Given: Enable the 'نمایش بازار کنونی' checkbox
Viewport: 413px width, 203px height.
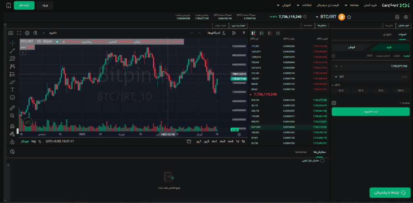Looking at the screenshot, I should (x=322, y=160).
